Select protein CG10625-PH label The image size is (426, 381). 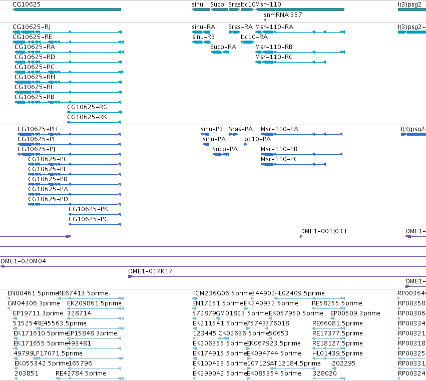pyautogui.click(x=38, y=129)
